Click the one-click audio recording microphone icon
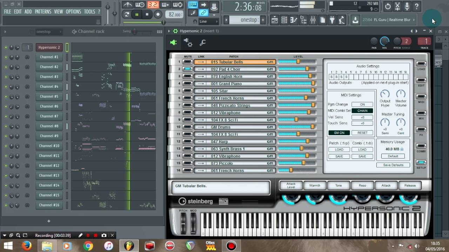Image resolution: width=449 pixels, height=252 pixels. pyautogui.click(x=407, y=6)
